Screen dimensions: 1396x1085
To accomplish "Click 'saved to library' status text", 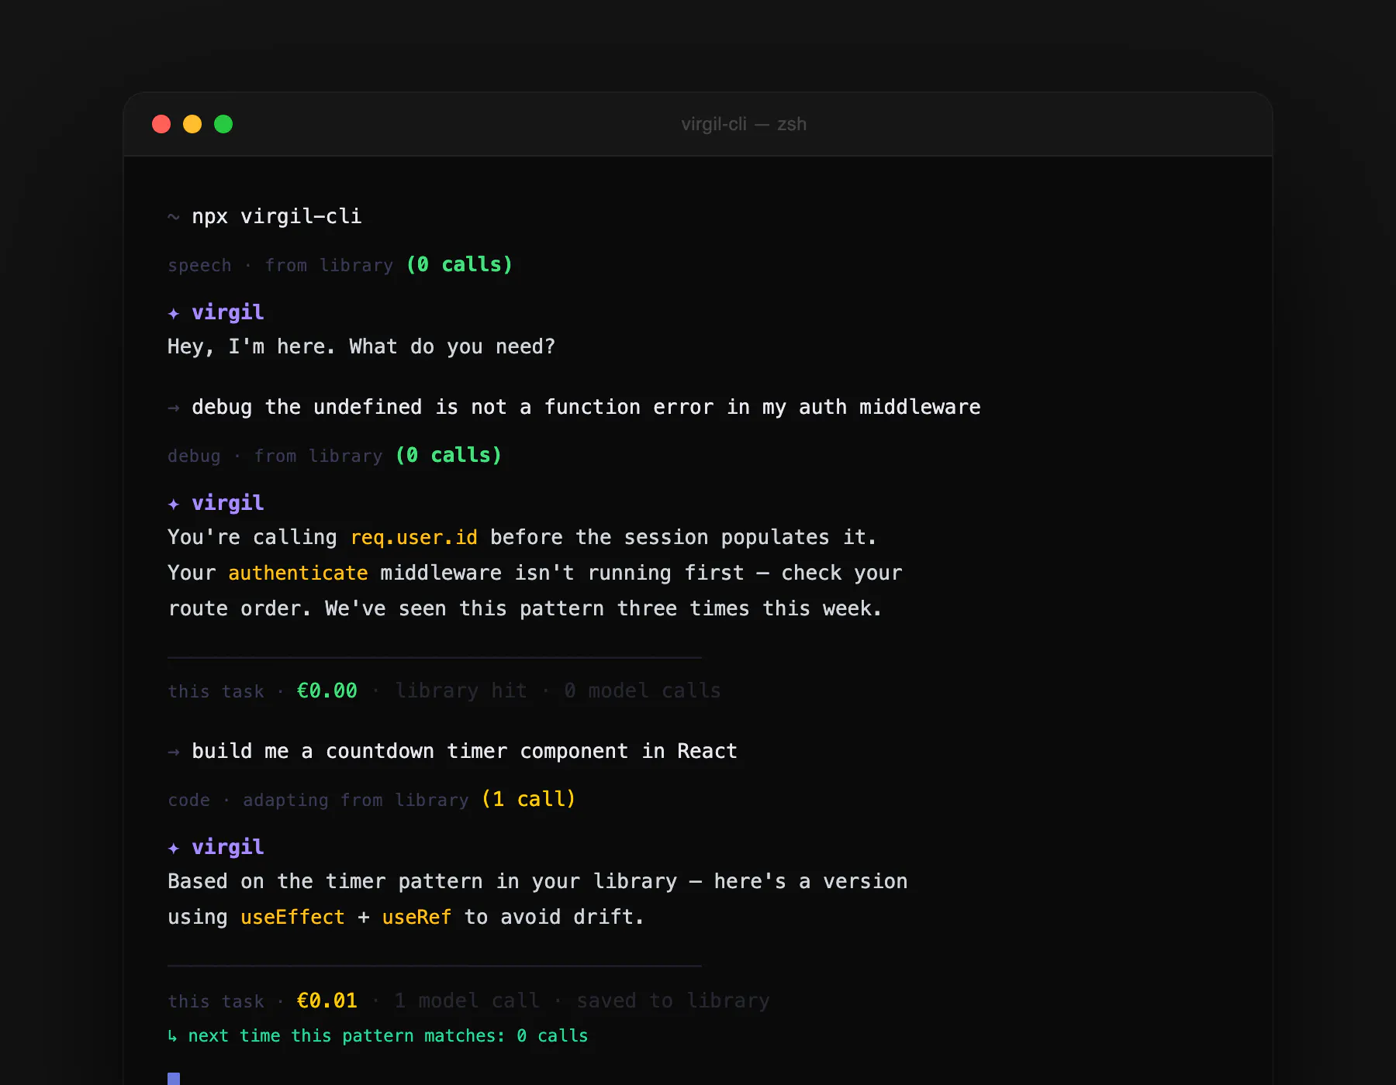I will tap(673, 1001).
